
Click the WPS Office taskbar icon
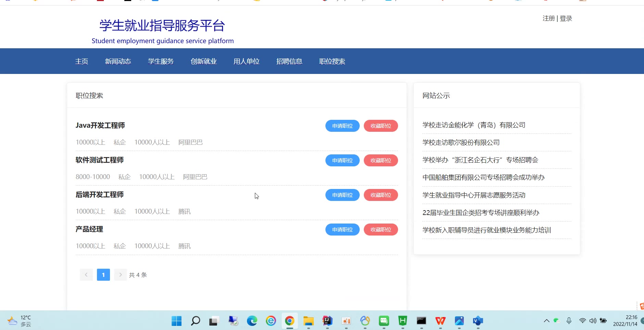440,321
